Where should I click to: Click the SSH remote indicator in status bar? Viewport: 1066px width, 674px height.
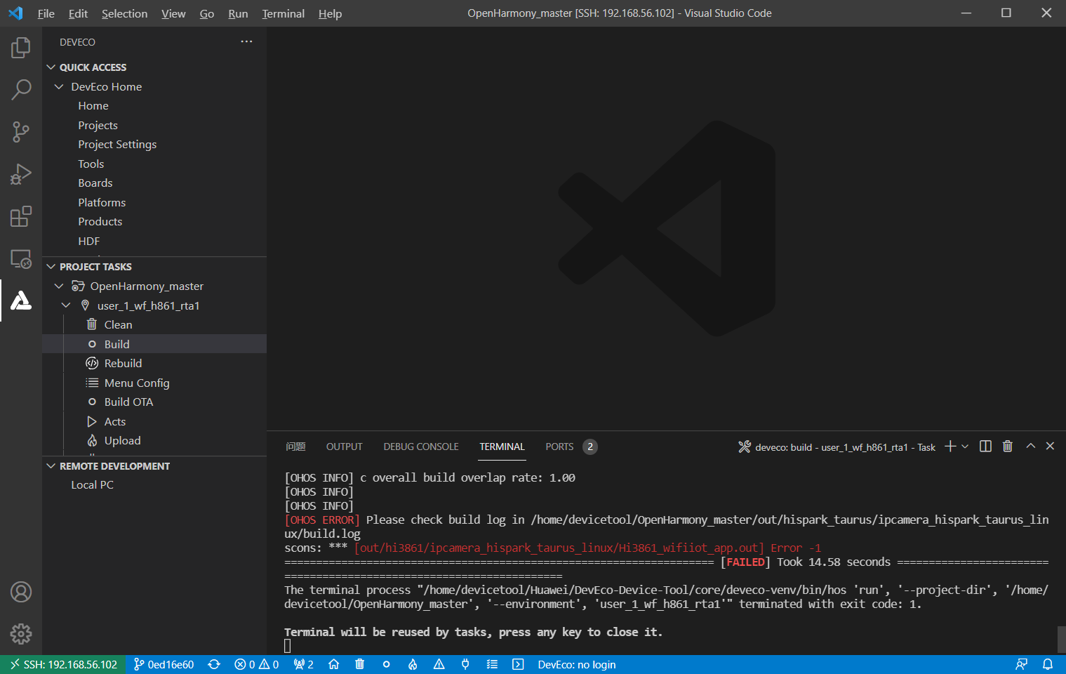pos(63,664)
